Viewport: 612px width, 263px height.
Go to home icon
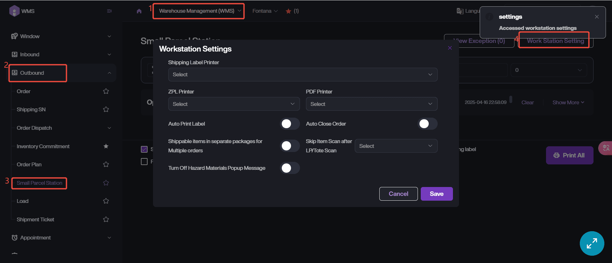(139, 11)
